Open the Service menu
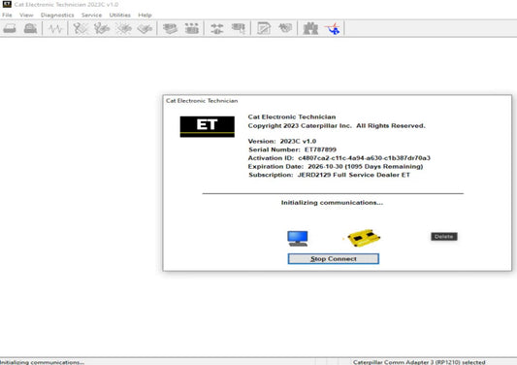Image resolution: width=517 pixels, height=365 pixels. coord(91,15)
